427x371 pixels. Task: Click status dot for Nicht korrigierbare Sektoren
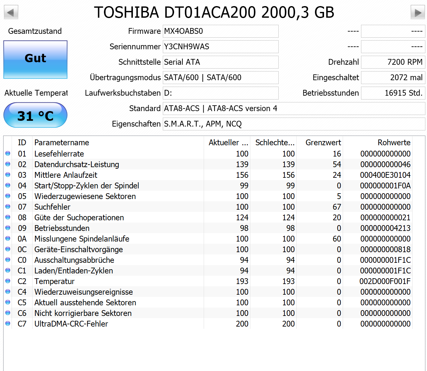tap(8, 313)
